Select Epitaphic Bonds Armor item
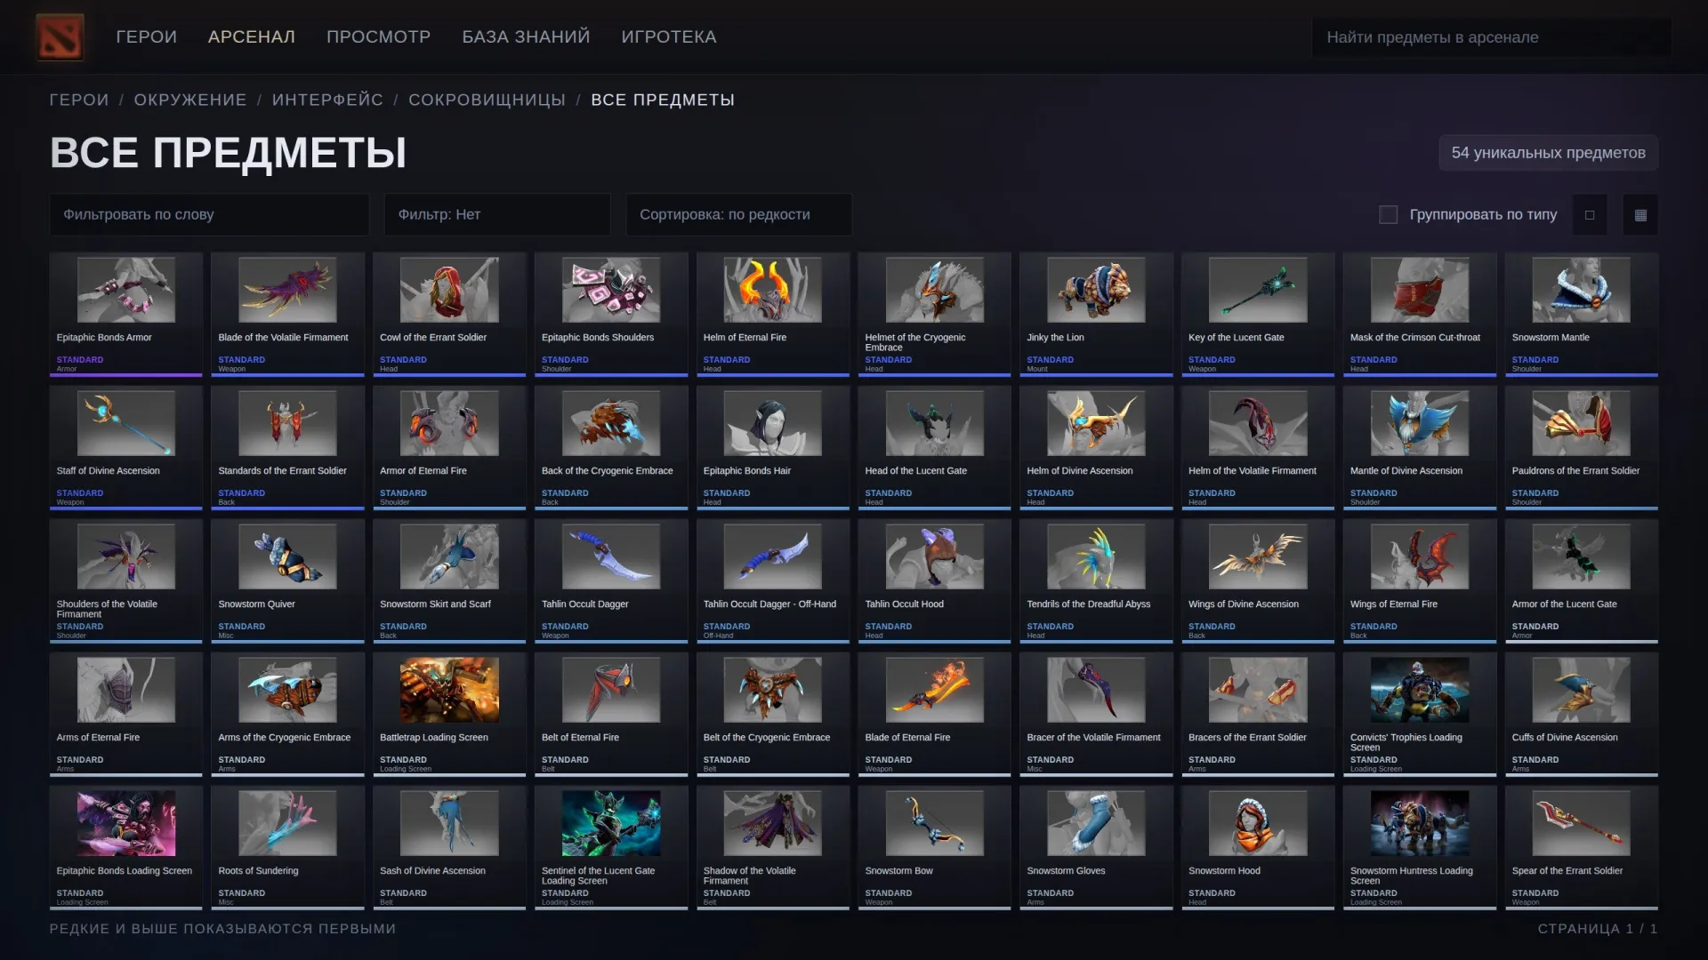 [126, 314]
